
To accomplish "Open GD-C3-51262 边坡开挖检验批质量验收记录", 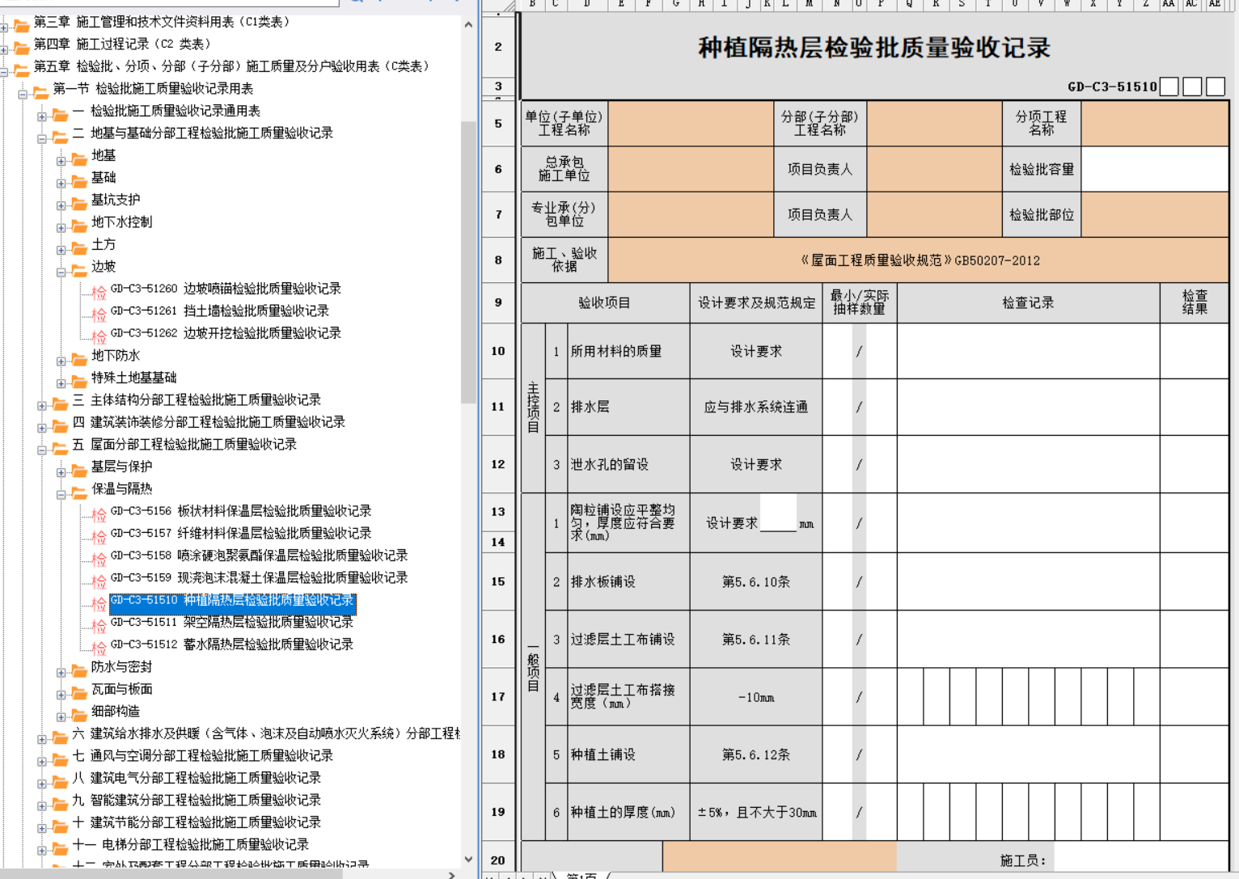I will [x=226, y=333].
